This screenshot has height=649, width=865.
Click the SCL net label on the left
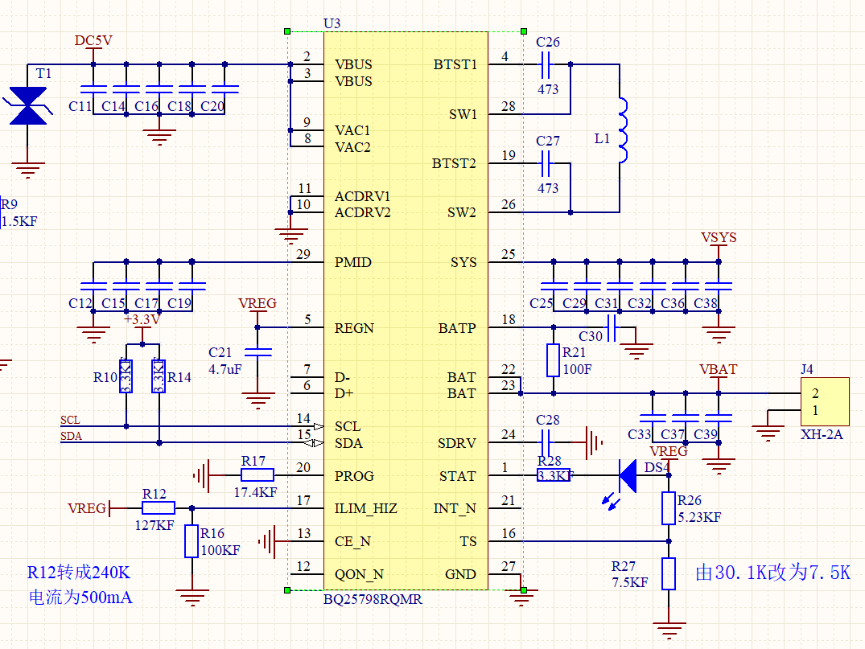pyautogui.click(x=70, y=420)
